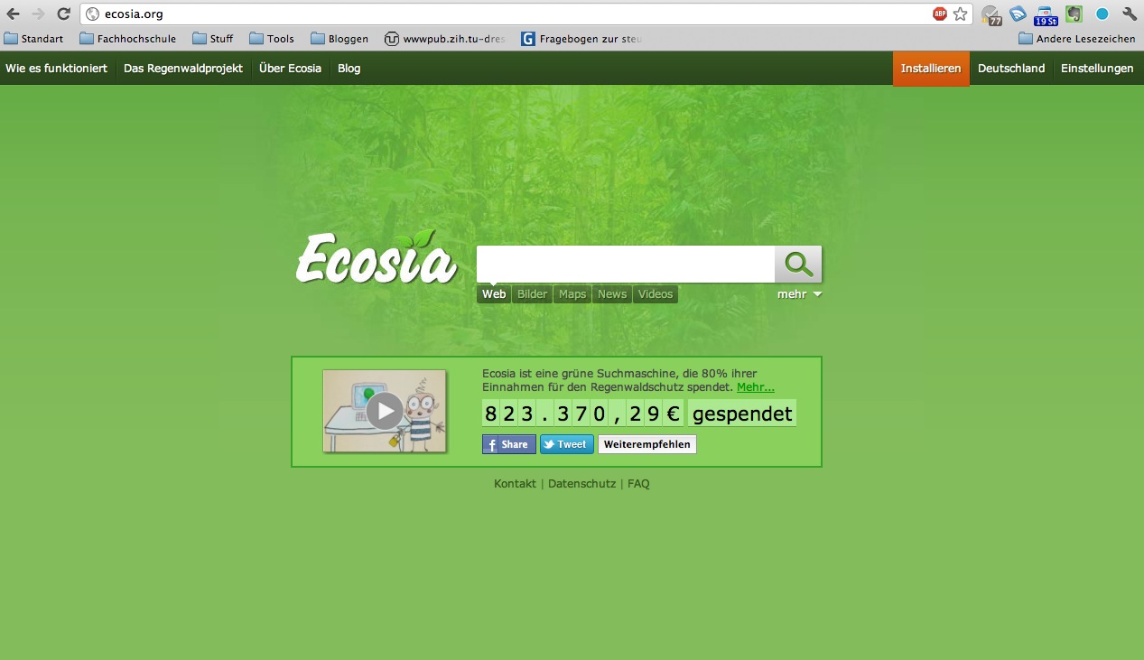Screen dimensions: 1144x660
Task: Open the Bloggen bookmarks folder
Action: click(339, 39)
